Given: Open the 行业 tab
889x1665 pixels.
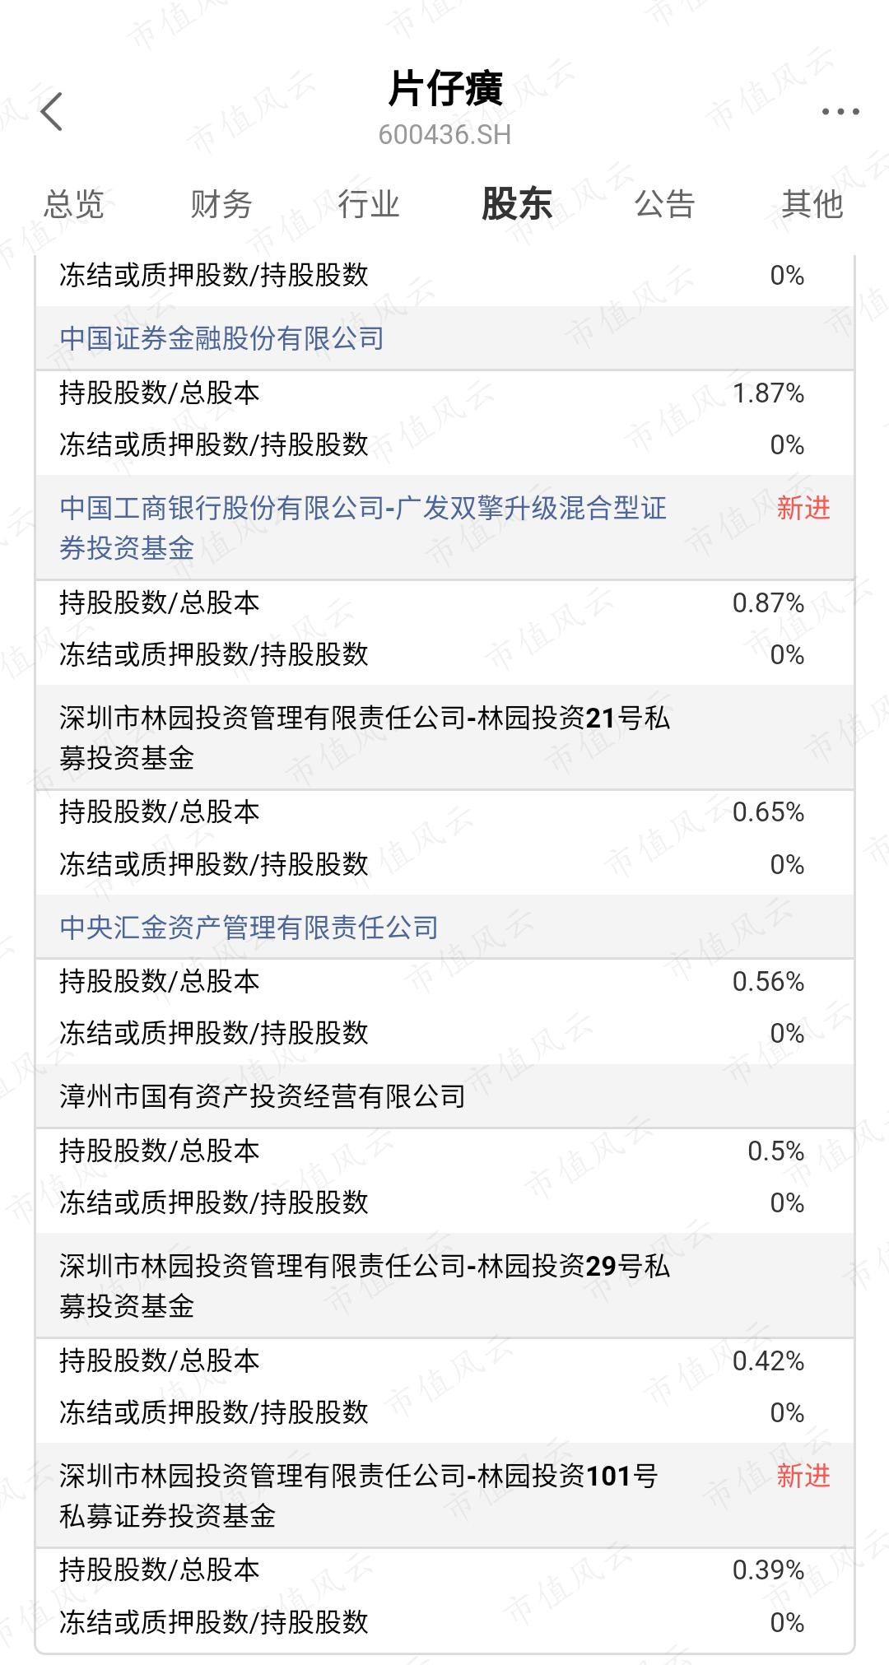Looking at the screenshot, I should 369,204.
